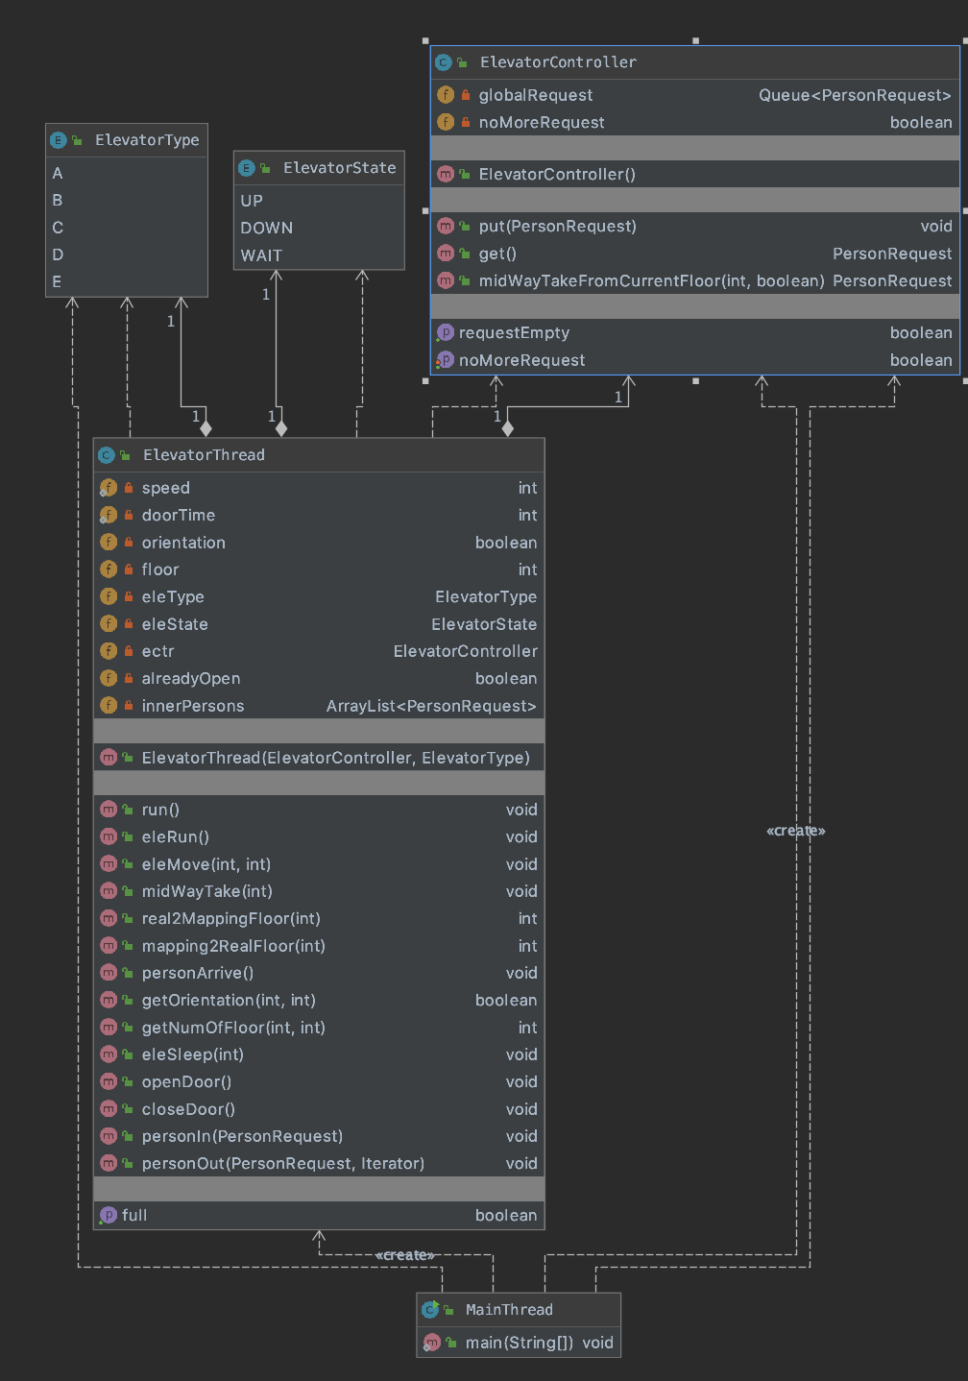
Task: Select the mapping2RealFloor(int) method row
Action: click(x=319, y=946)
